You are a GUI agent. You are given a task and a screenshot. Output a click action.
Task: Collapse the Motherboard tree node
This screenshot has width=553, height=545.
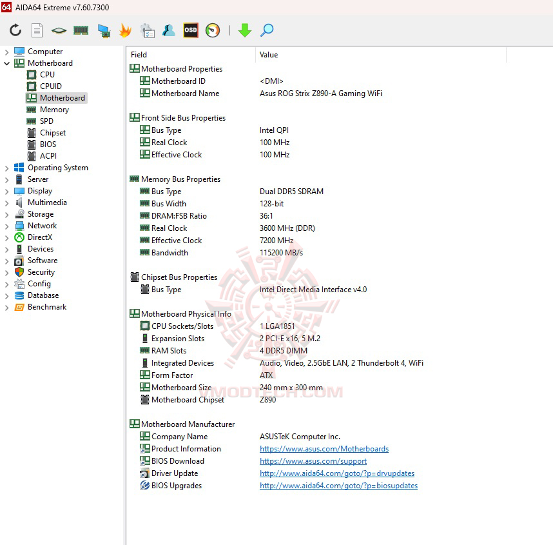pyautogui.click(x=6, y=64)
